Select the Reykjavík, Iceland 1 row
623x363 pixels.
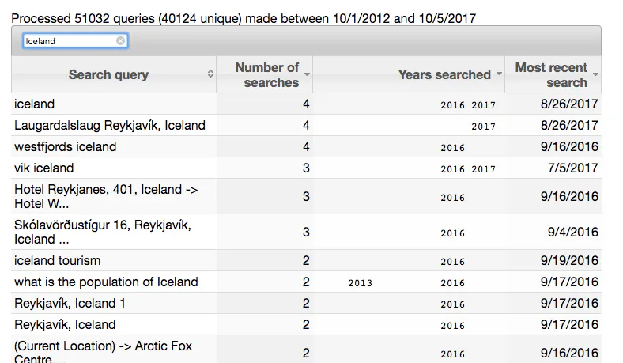(x=306, y=304)
